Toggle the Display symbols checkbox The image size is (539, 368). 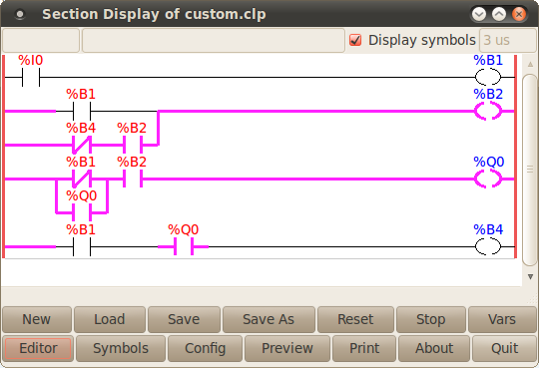(355, 40)
